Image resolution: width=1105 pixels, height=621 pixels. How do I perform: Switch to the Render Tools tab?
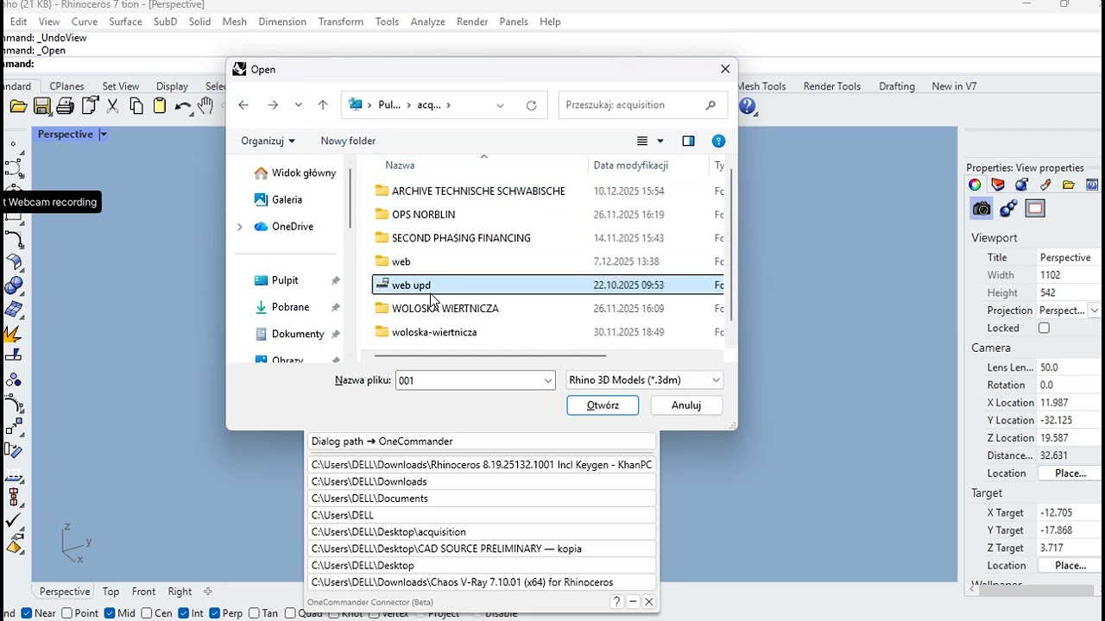[832, 86]
